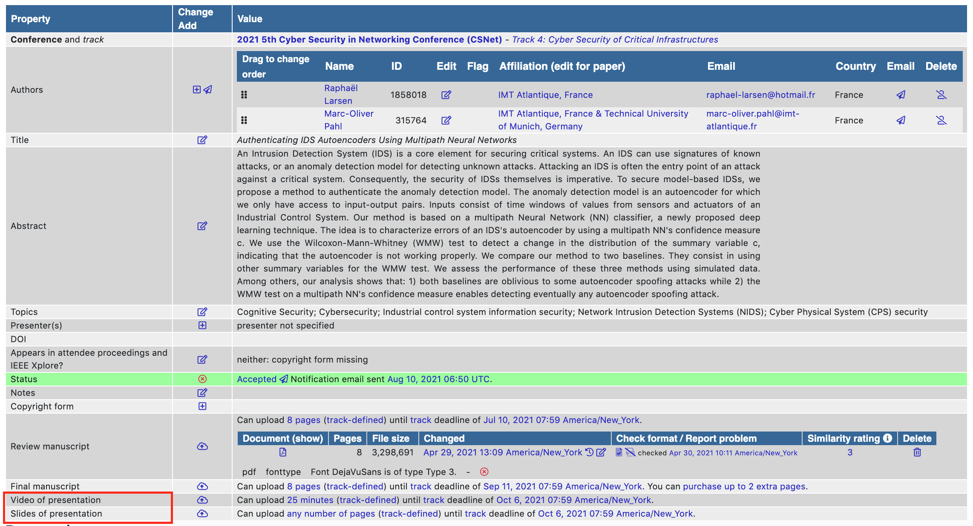This screenshot has height=526, width=973.
Task: Open Raphaël Larsen's profile link
Action: coord(341,94)
